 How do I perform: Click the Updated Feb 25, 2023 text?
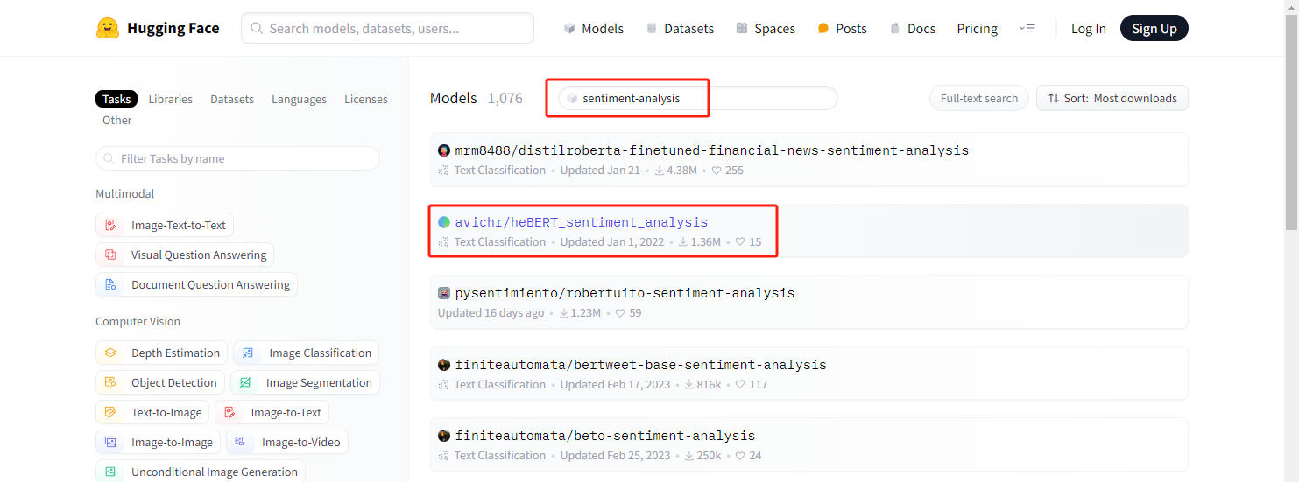tap(615, 455)
